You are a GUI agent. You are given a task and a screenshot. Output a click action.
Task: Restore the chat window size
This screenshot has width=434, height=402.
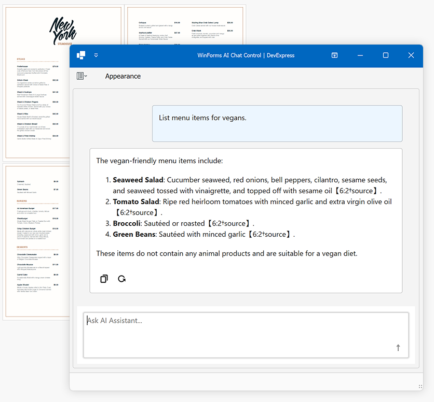tap(385, 55)
